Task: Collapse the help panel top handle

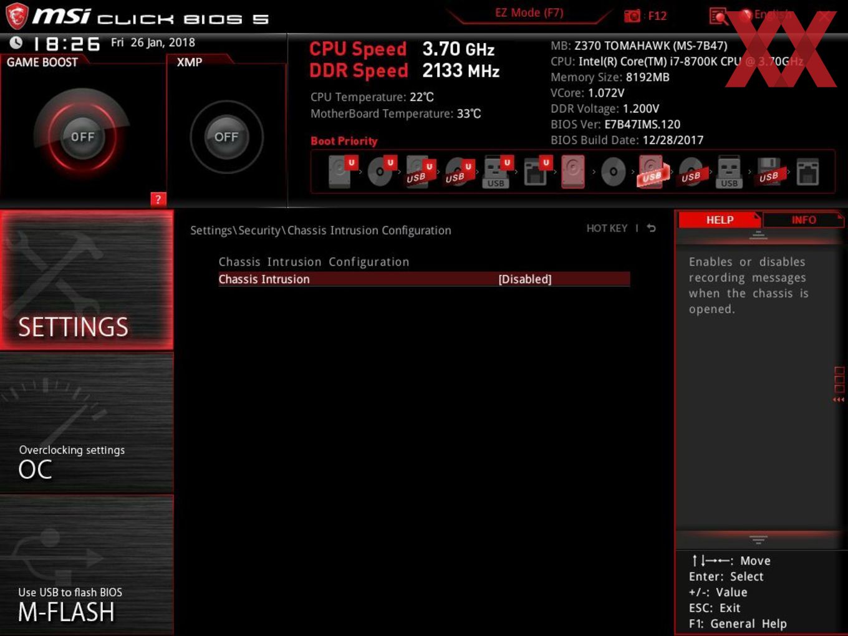Action: (x=758, y=235)
